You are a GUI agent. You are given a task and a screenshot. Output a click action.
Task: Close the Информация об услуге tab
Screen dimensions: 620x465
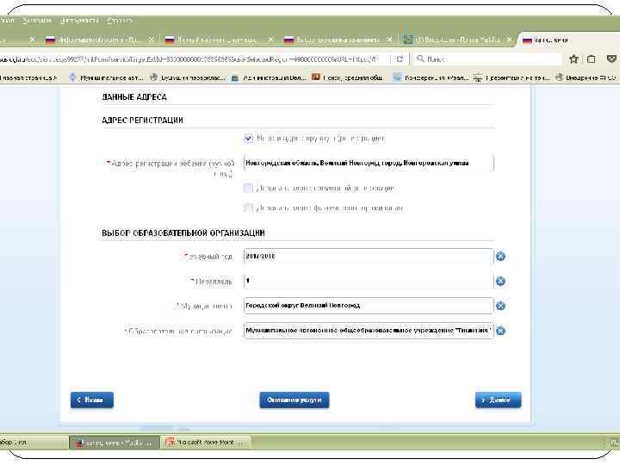tap(151, 40)
